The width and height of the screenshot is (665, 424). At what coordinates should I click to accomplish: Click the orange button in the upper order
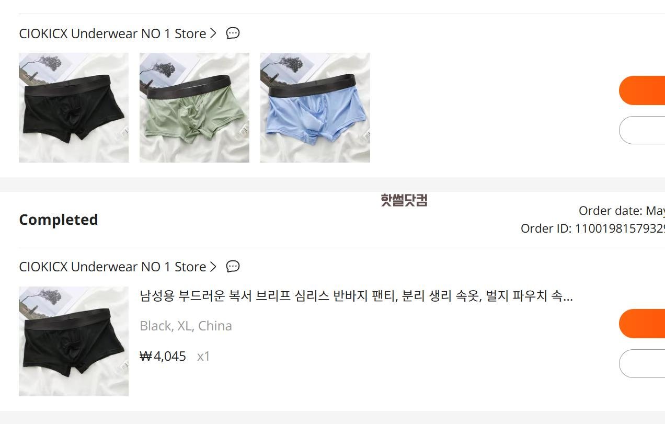click(642, 90)
